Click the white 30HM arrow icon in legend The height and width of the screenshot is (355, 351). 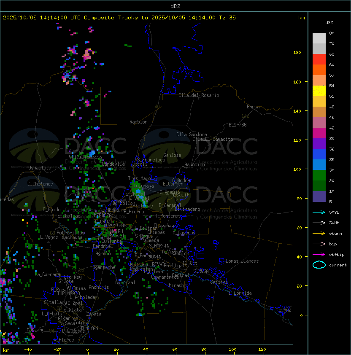point(319,223)
